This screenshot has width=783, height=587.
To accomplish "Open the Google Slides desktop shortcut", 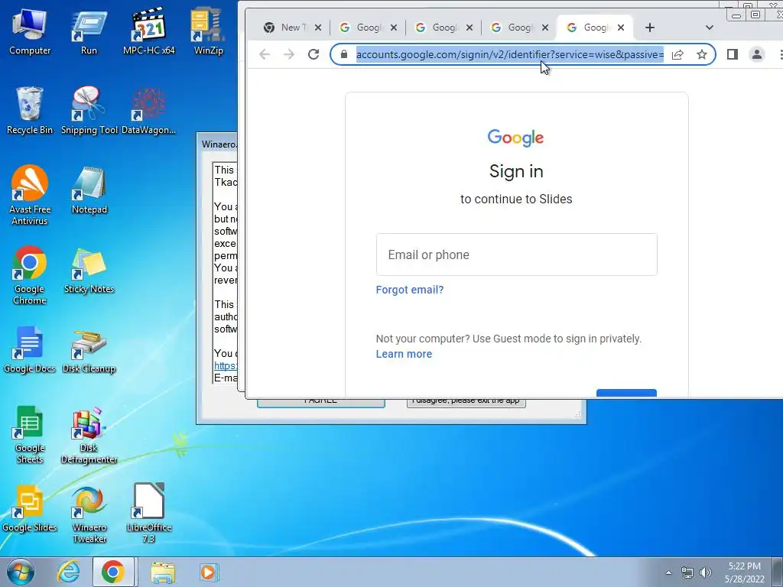I will [x=30, y=508].
